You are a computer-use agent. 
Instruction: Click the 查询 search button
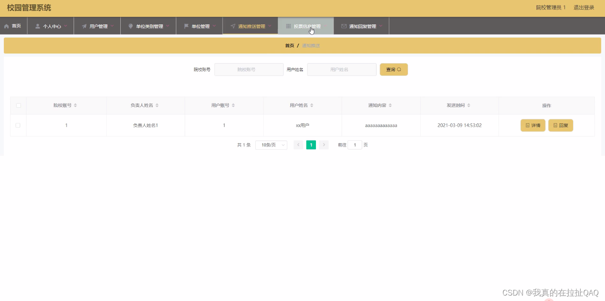394,69
